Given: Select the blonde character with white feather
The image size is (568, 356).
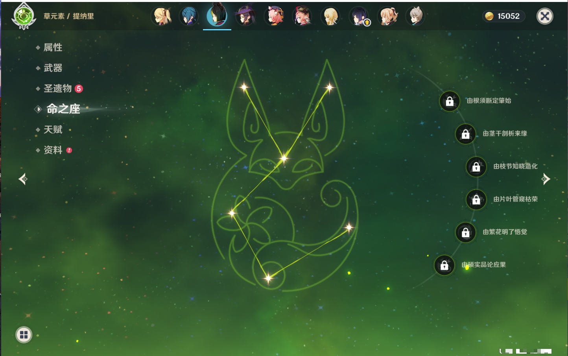Looking at the screenshot, I should click(x=330, y=16).
